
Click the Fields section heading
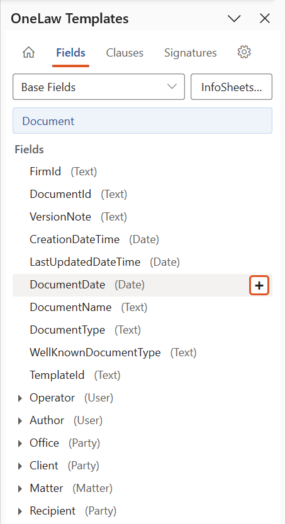29,150
